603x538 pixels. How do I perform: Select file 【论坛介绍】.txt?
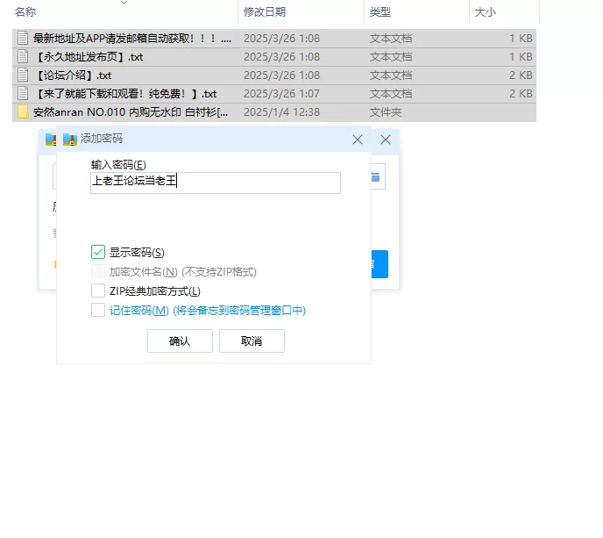click(x=274, y=75)
